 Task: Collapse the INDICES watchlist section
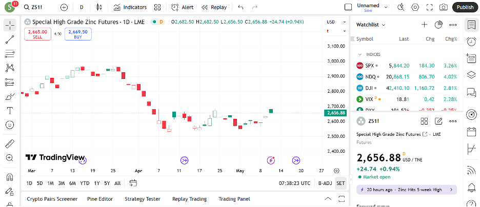[x=360, y=54]
